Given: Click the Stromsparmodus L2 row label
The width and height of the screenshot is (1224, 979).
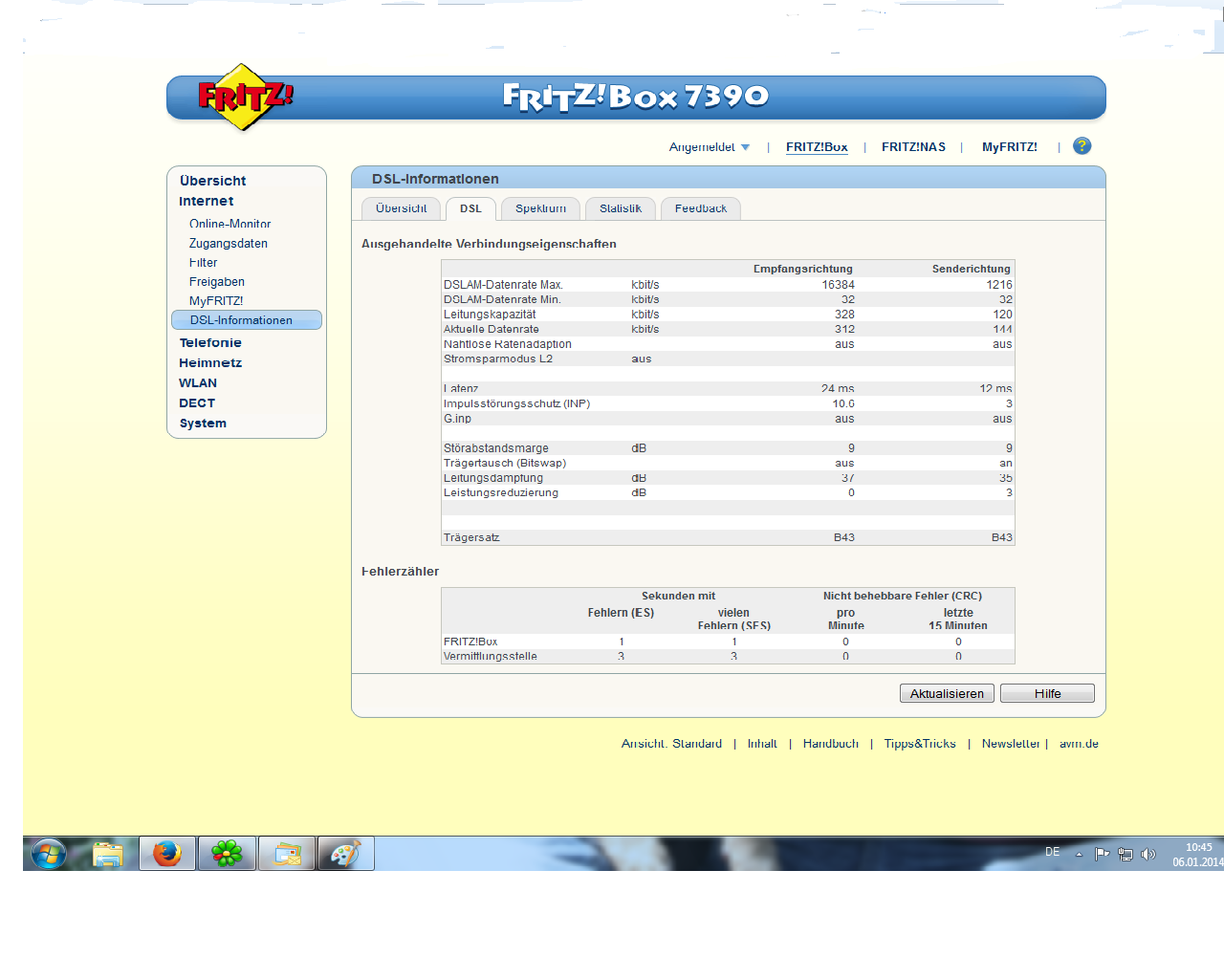Looking at the screenshot, I should pos(497,359).
